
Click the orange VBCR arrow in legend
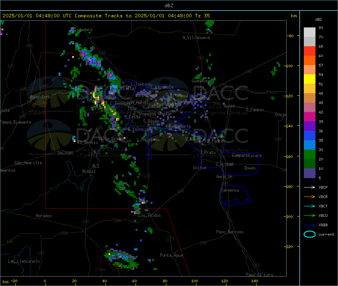coord(309,197)
